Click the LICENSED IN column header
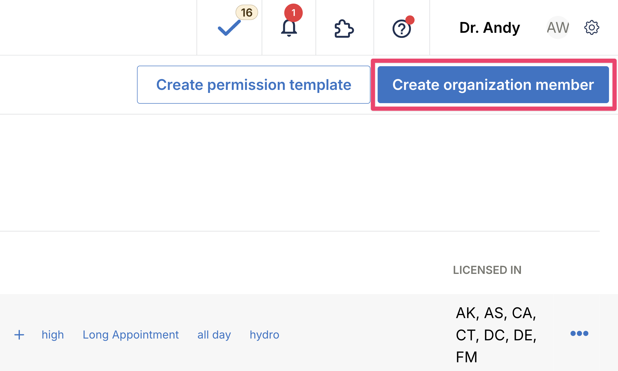This screenshot has height=371, width=618. click(x=487, y=270)
